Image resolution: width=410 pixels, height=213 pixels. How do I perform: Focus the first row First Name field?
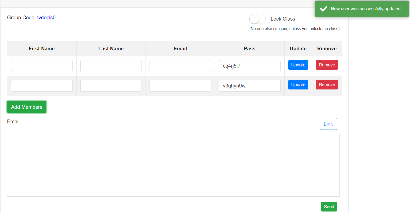tap(42, 66)
